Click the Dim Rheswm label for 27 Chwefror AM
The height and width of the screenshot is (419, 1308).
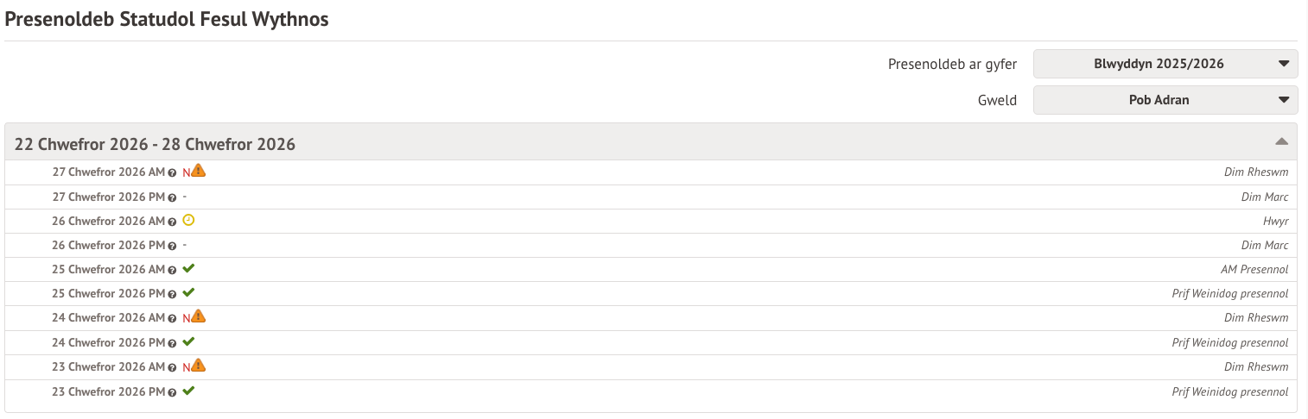(x=1256, y=172)
